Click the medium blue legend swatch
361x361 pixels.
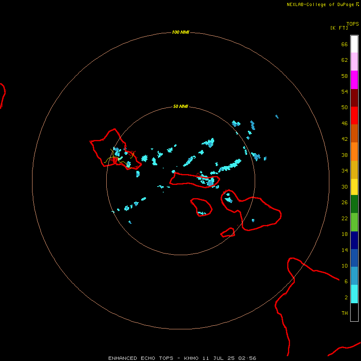tap(354, 258)
